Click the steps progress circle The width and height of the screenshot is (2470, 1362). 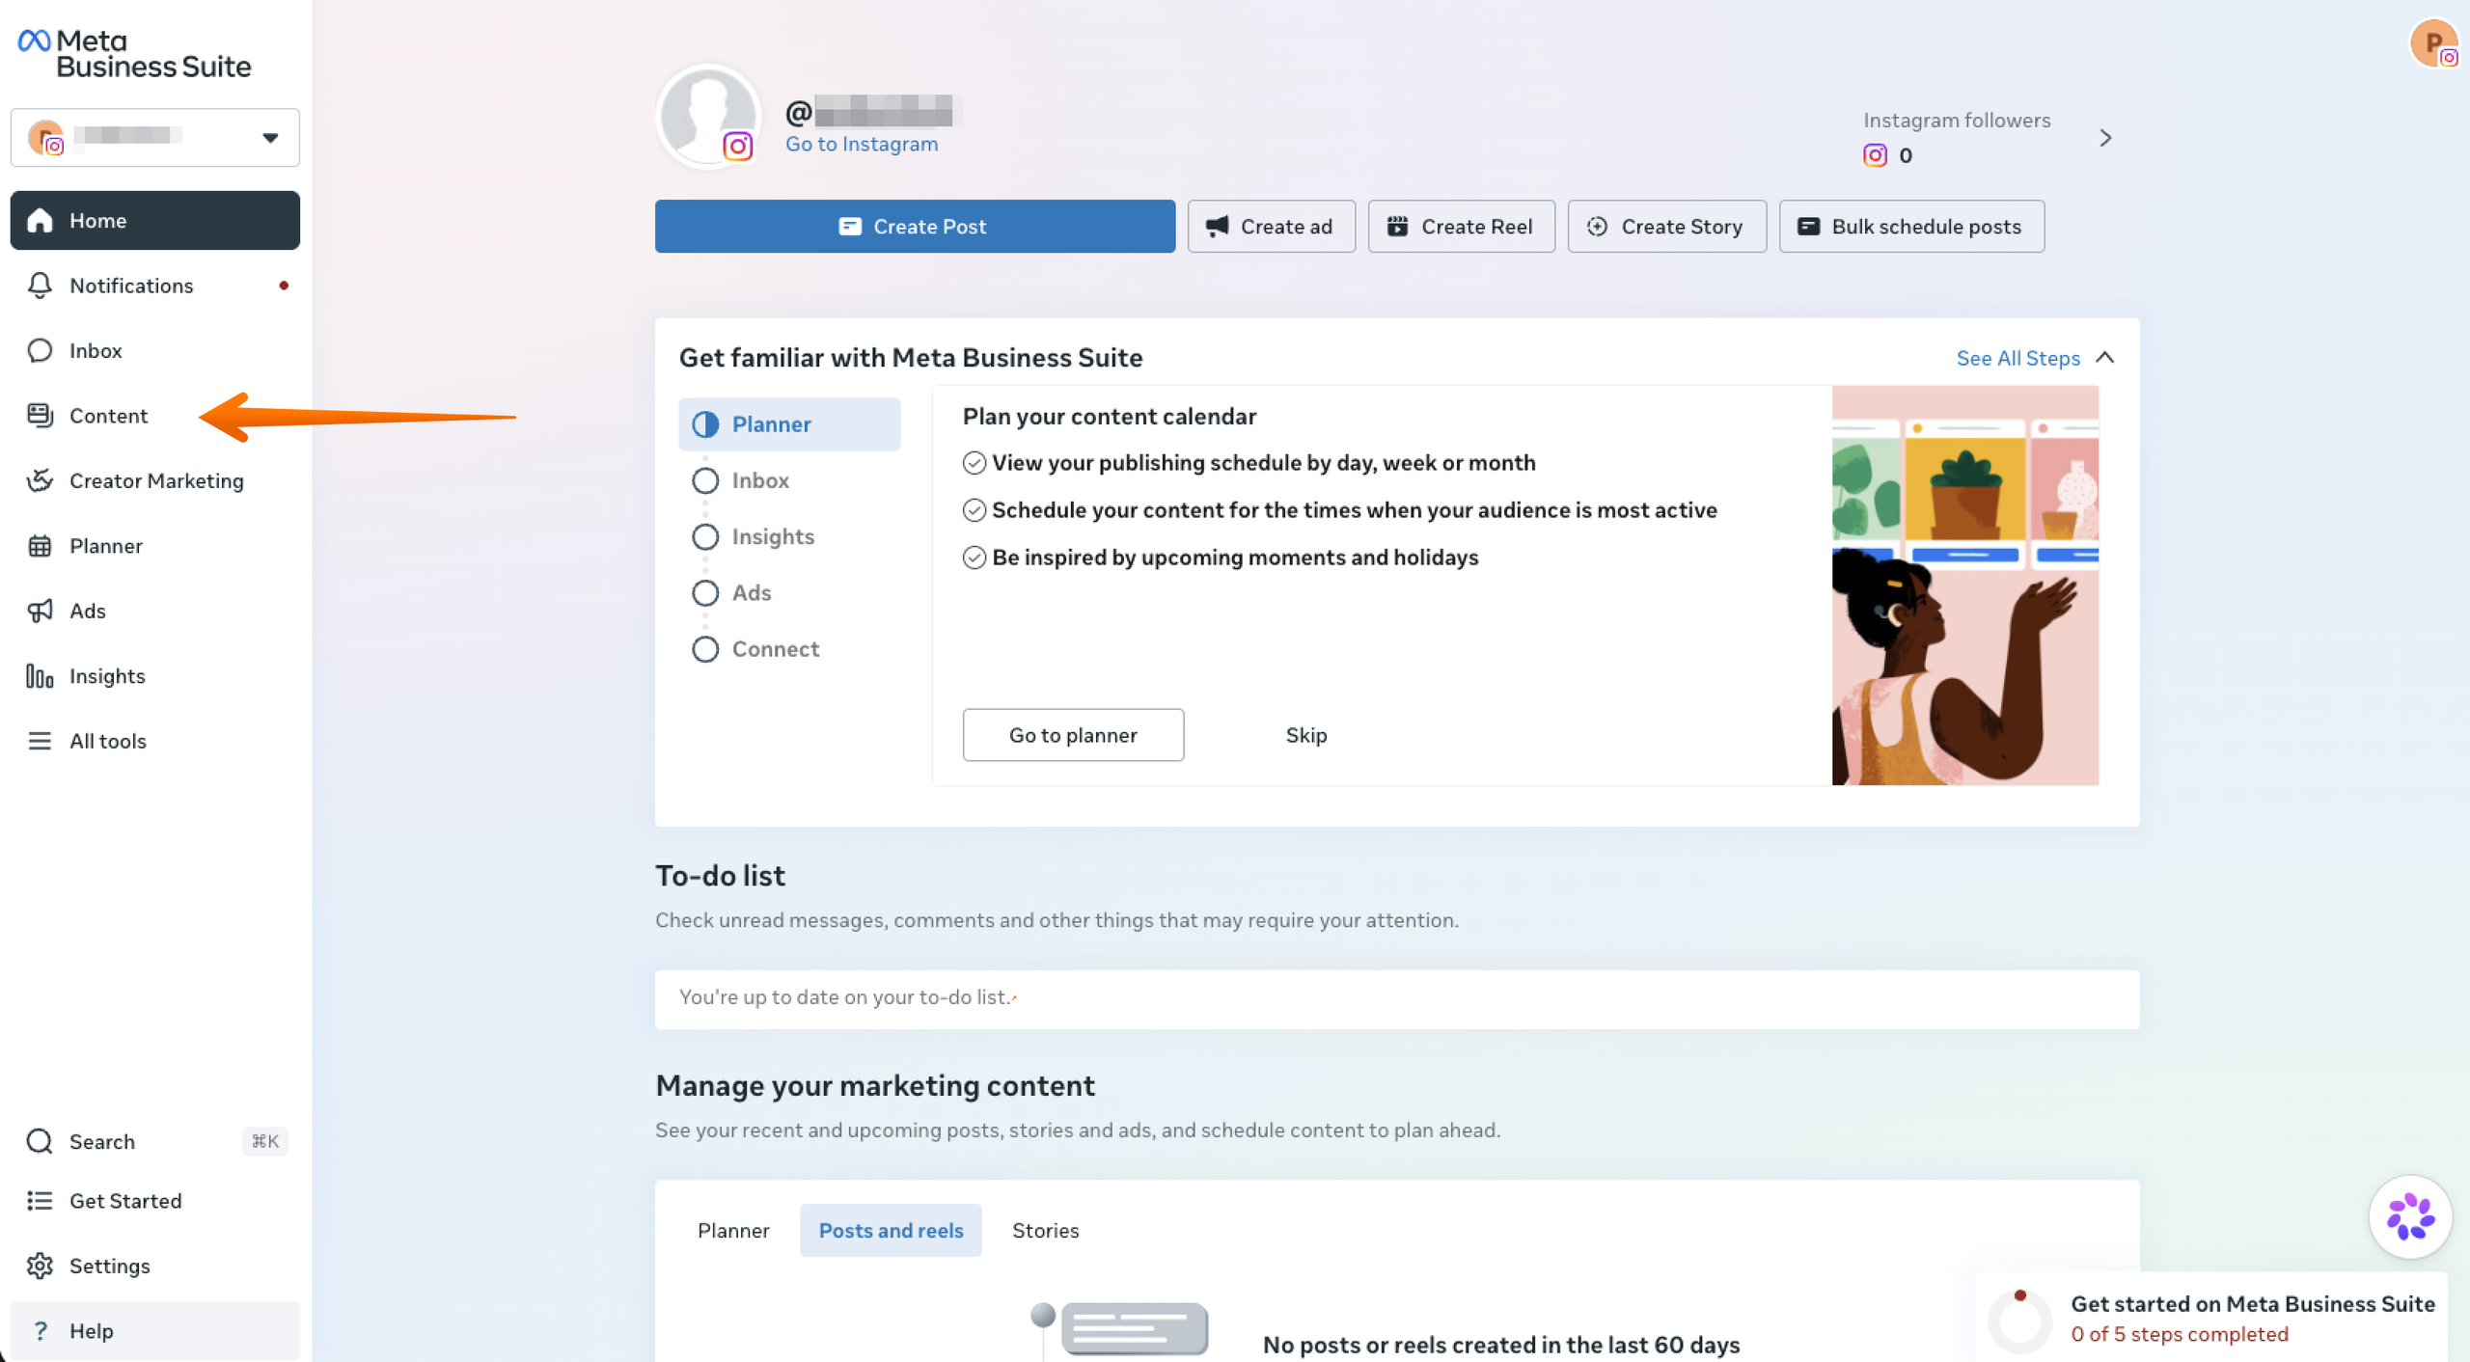tap(2019, 1320)
